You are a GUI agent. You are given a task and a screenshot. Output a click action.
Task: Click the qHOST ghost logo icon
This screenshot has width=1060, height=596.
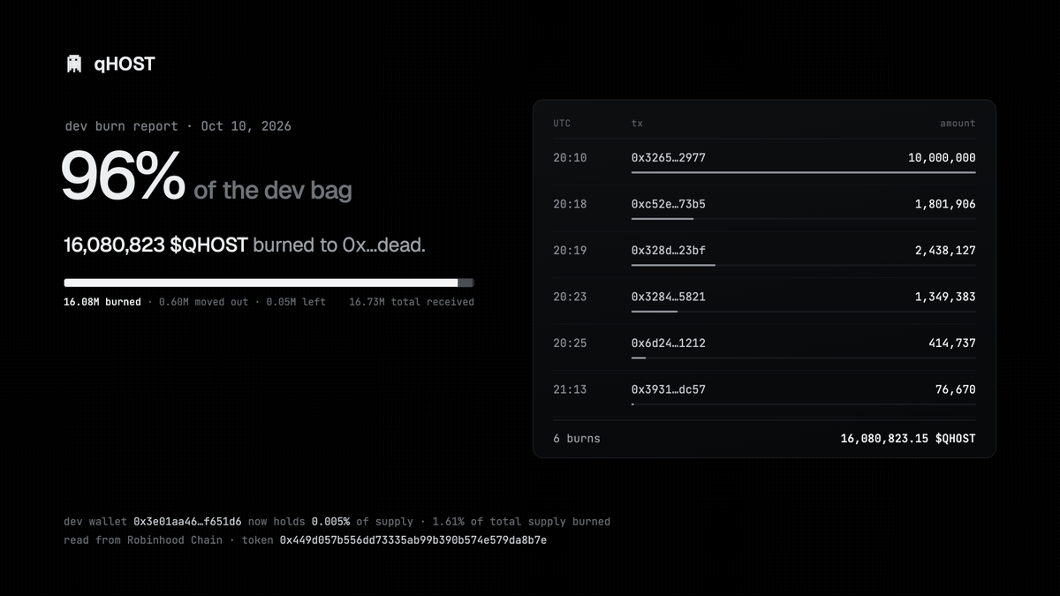pos(74,64)
